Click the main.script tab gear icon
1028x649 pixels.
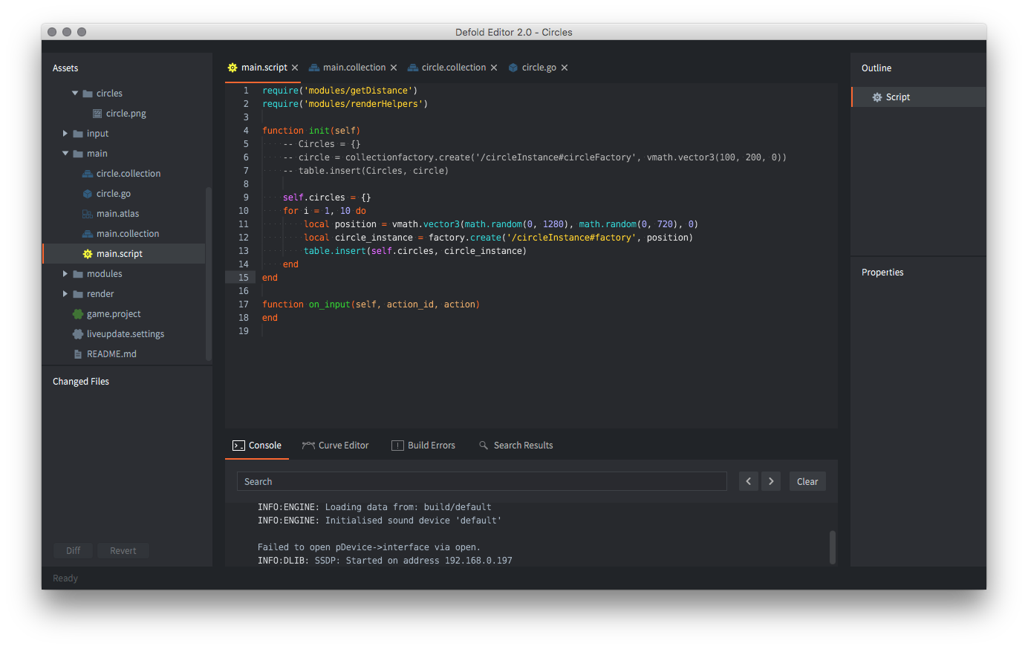point(232,68)
